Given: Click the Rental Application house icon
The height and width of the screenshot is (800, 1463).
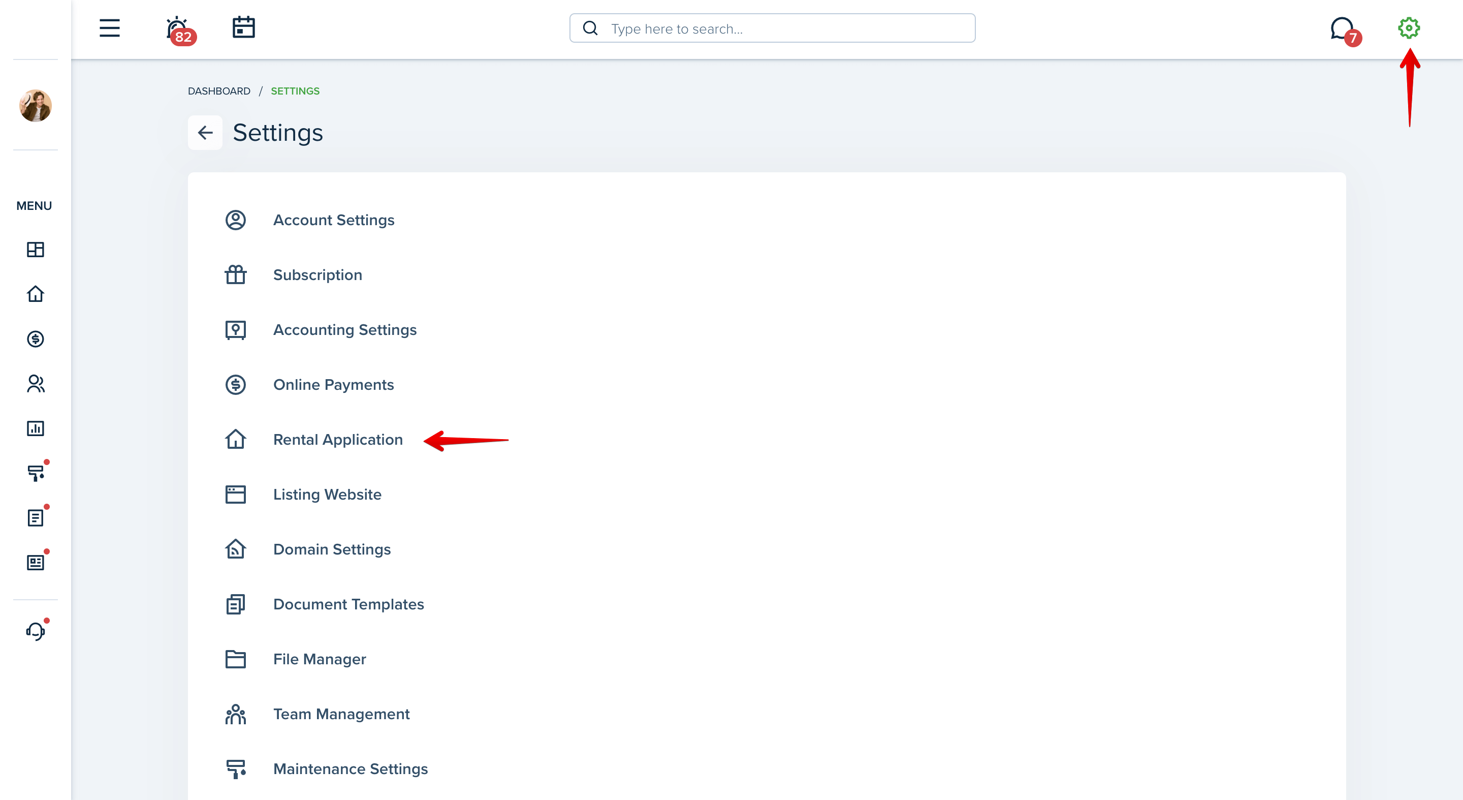Looking at the screenshot, I should coord(236,439).
